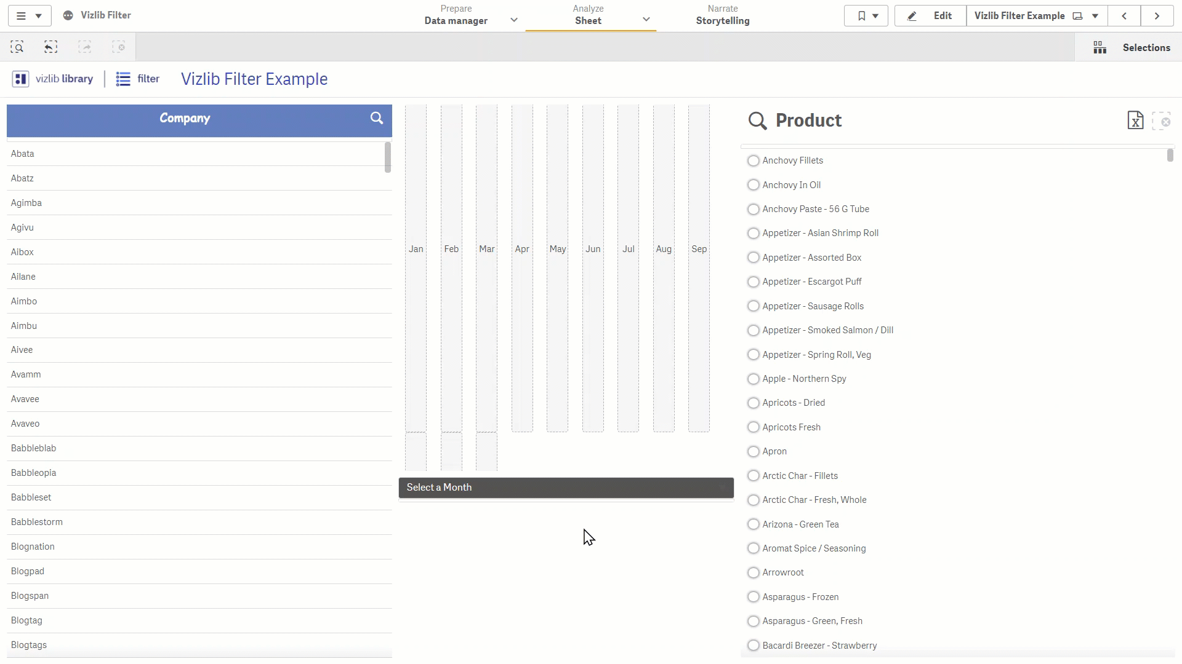Select company Blogspan in list
The height and width of the screenshot is (664, 1182).
[199, 596]
